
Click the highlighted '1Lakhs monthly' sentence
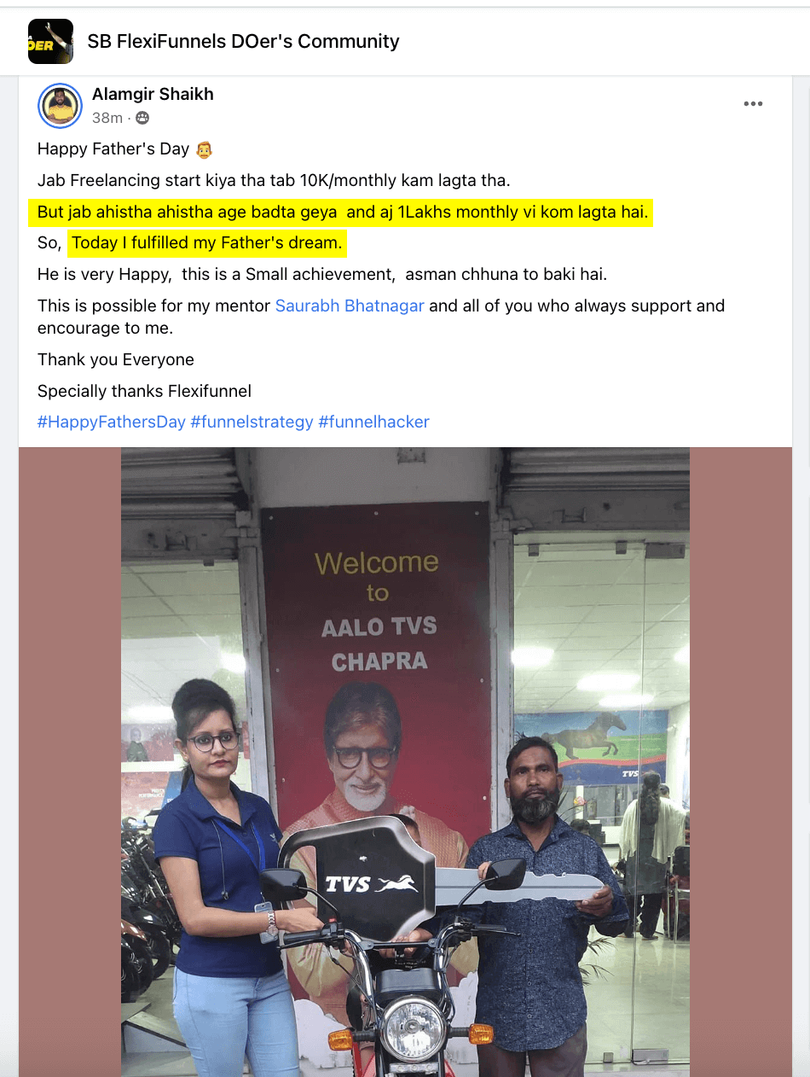(341, 212)
